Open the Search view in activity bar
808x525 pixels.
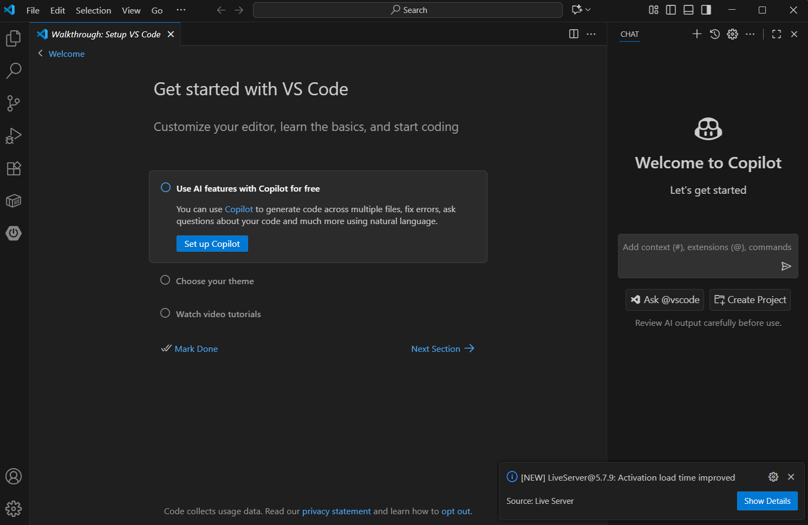click(14, 70)
